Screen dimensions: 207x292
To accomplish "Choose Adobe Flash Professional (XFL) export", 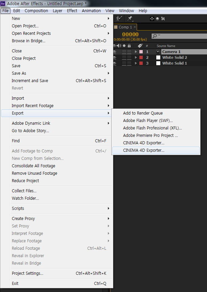I will [156, 128].
